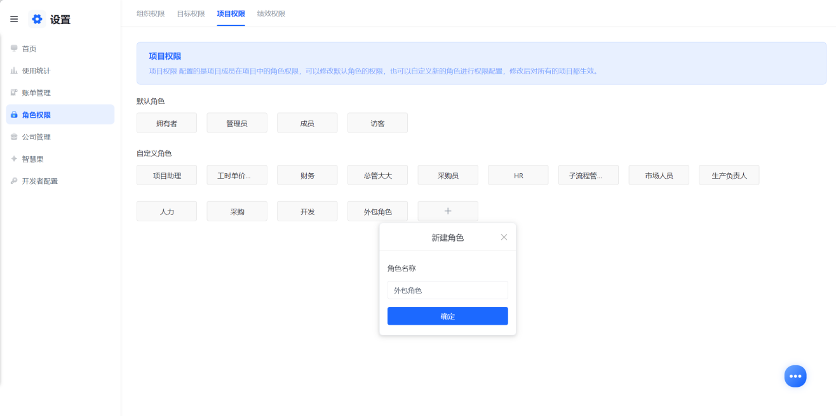The image size is (836, 416).
Task: Click the lock icon beside 角色权限
Action: (x=14, y=115)
